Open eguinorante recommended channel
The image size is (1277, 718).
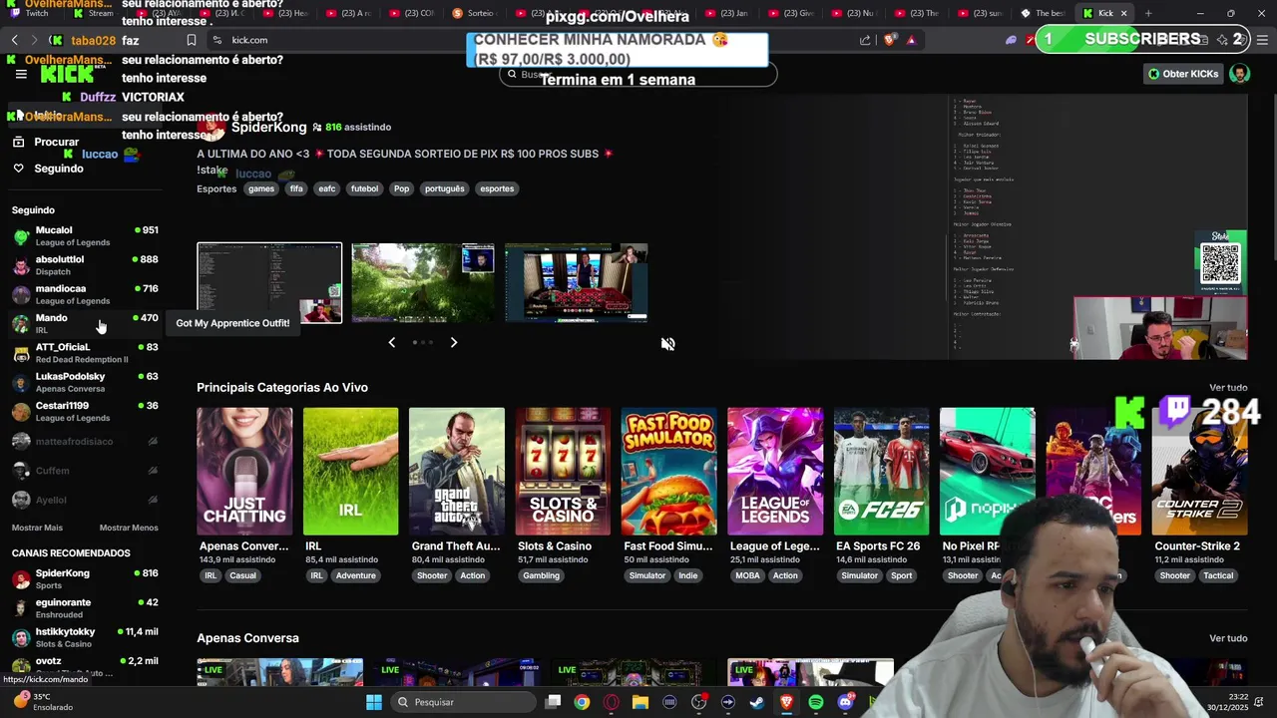coord(85,608)
